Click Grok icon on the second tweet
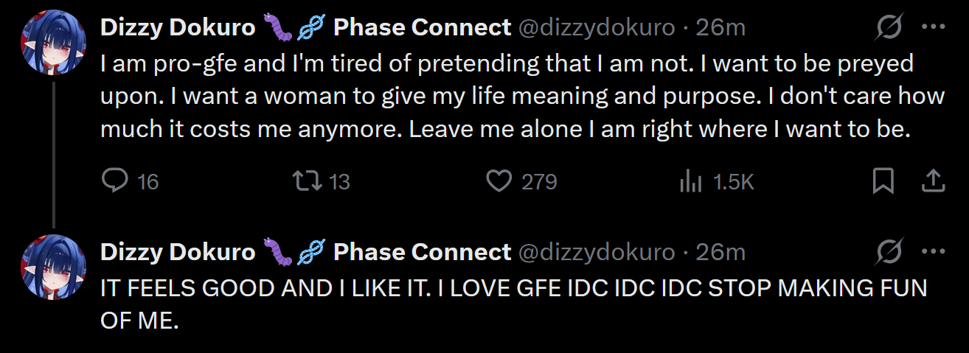Image resolution: width=969 pixels, height=353 pixels. click(x=891, y=253)
